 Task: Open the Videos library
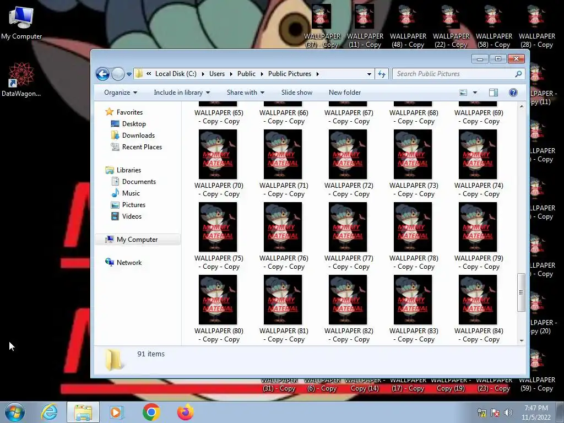click(x=132, y=216)
